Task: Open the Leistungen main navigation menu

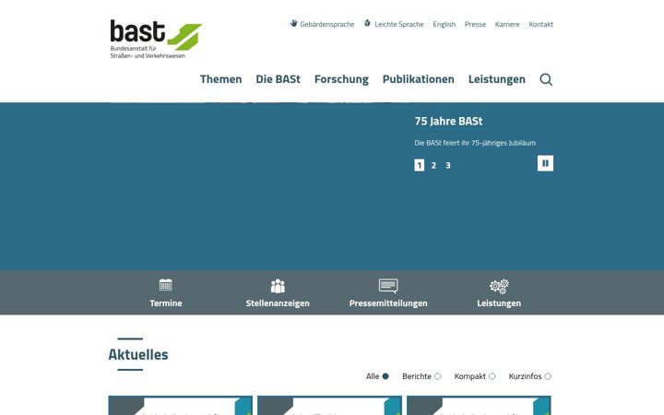Action: (496, 79)
